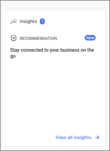Click the Insights sparkline trend icon

click(14, 22)
